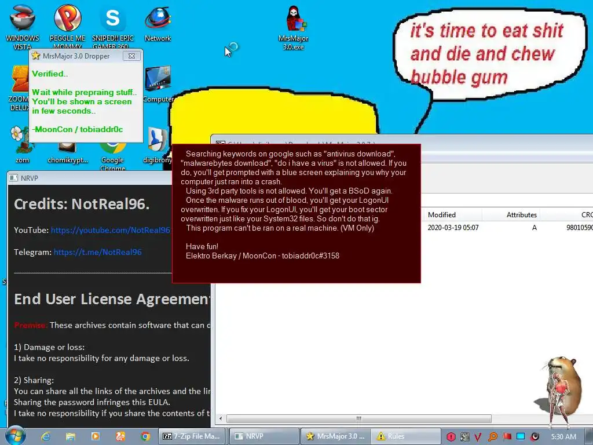The height and width of the screenshot is (445, 593).
Task: Sort by the Modified column header
Action: 452,214
